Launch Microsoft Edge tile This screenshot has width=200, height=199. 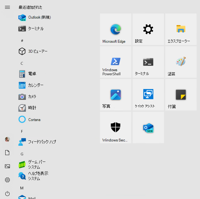tap(115, 29)
